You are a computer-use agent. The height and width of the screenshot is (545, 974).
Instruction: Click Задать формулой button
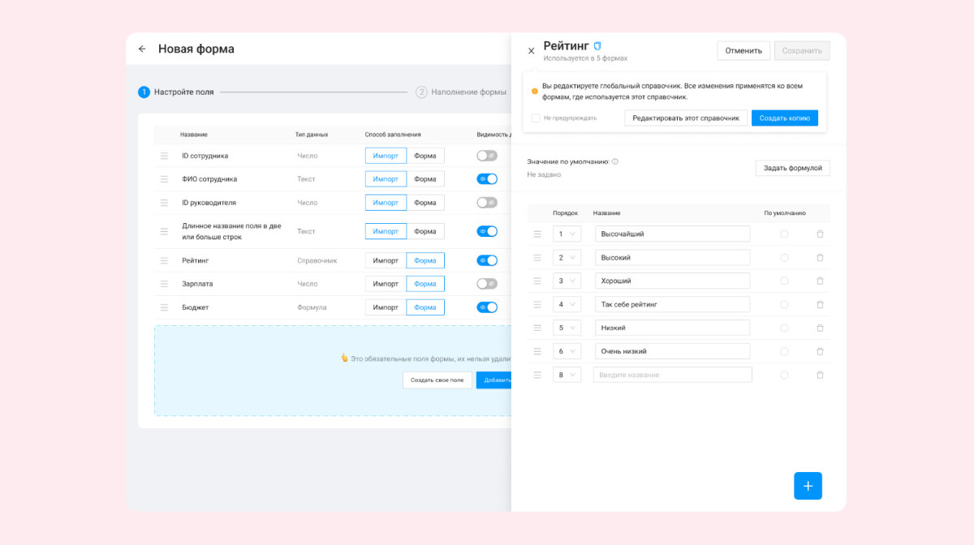[x=793, y=168]
